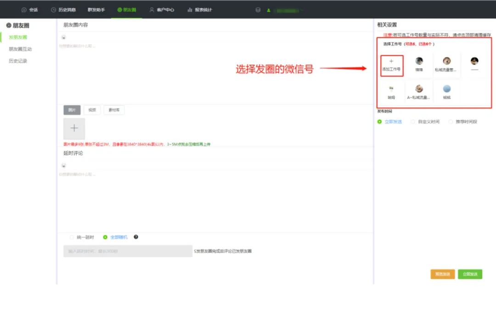The width and height of the screenshot is (496, 330).
Task: Click the emoji icon in 延时评论 section
Action: tap(63, 166)
